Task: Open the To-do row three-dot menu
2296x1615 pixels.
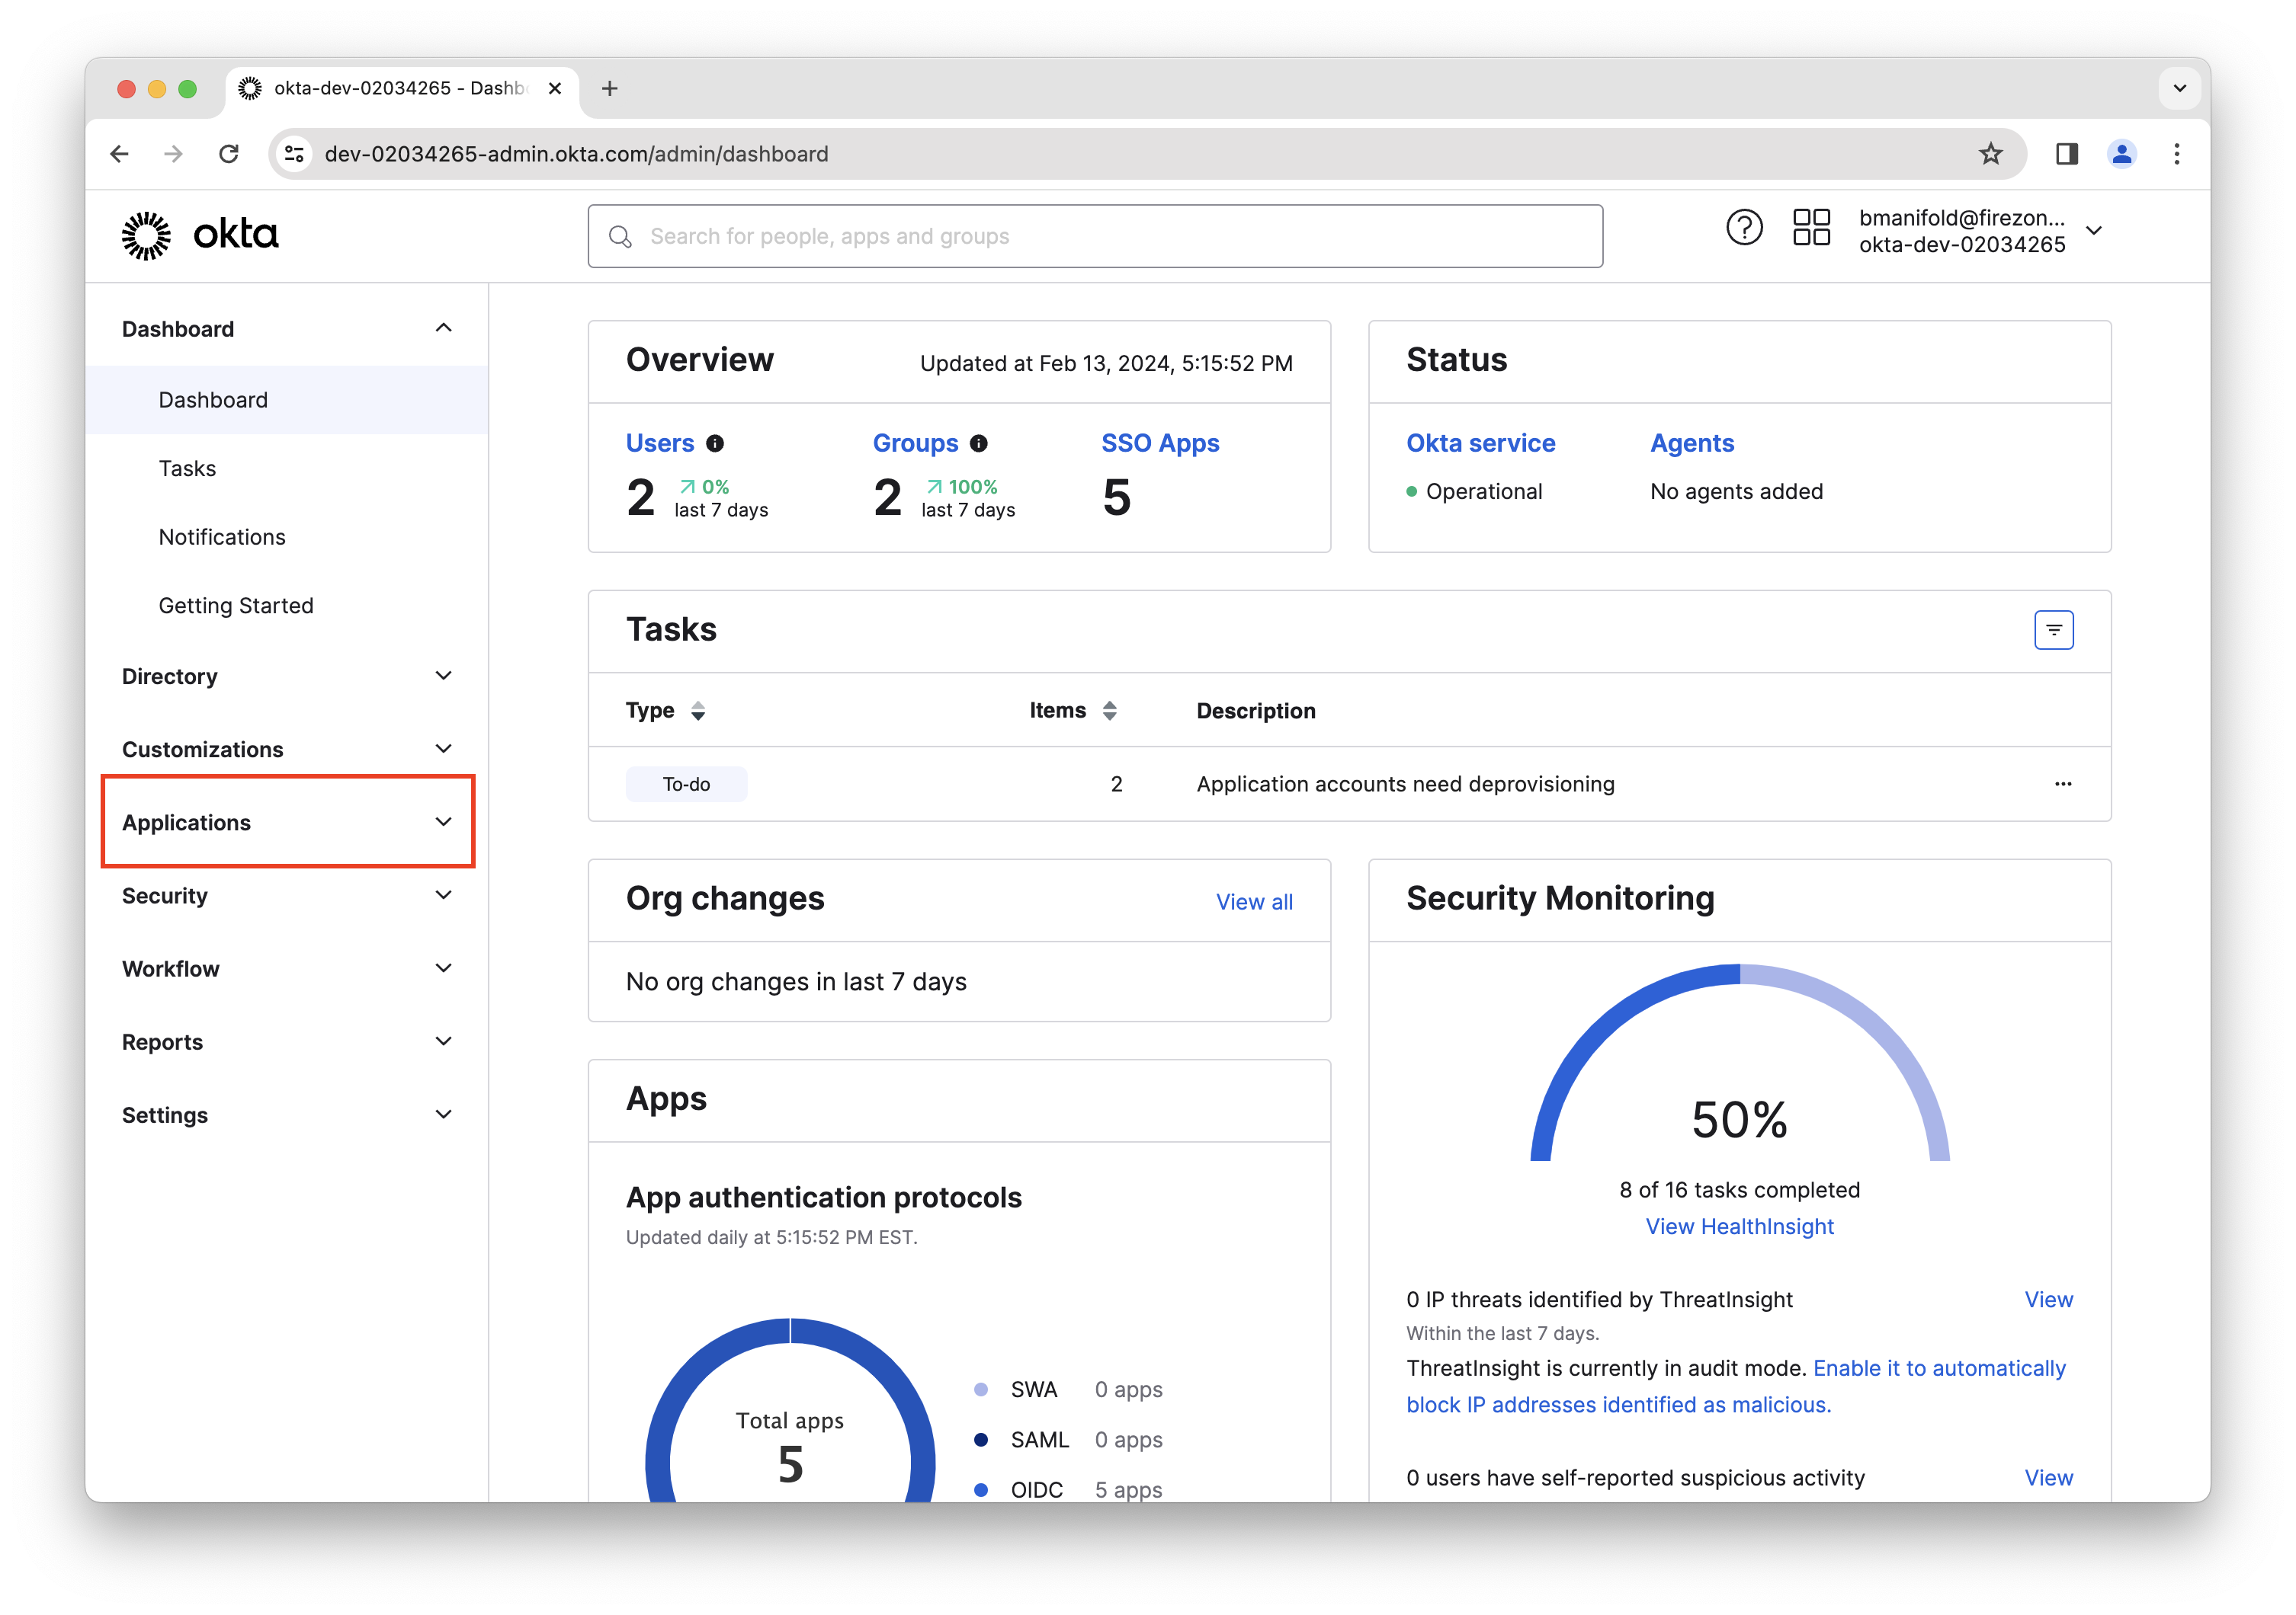Action: pyautogui.click(x=2062, y=784)
